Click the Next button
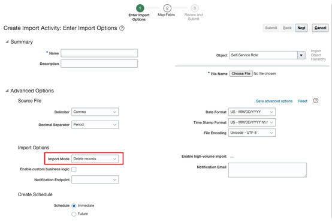The height and width of the screenshot is (222, 332). (x=301, y=28)
